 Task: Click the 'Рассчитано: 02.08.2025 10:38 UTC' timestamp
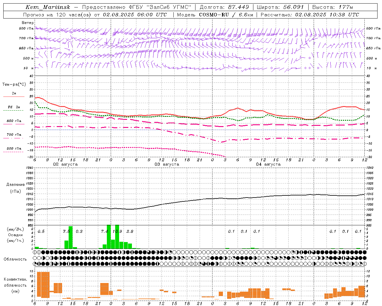coord(310,14)
